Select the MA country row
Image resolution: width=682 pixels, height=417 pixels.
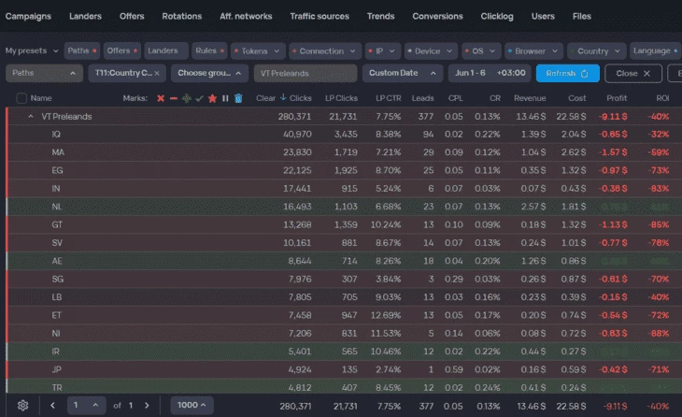click(x=344, y=152)
